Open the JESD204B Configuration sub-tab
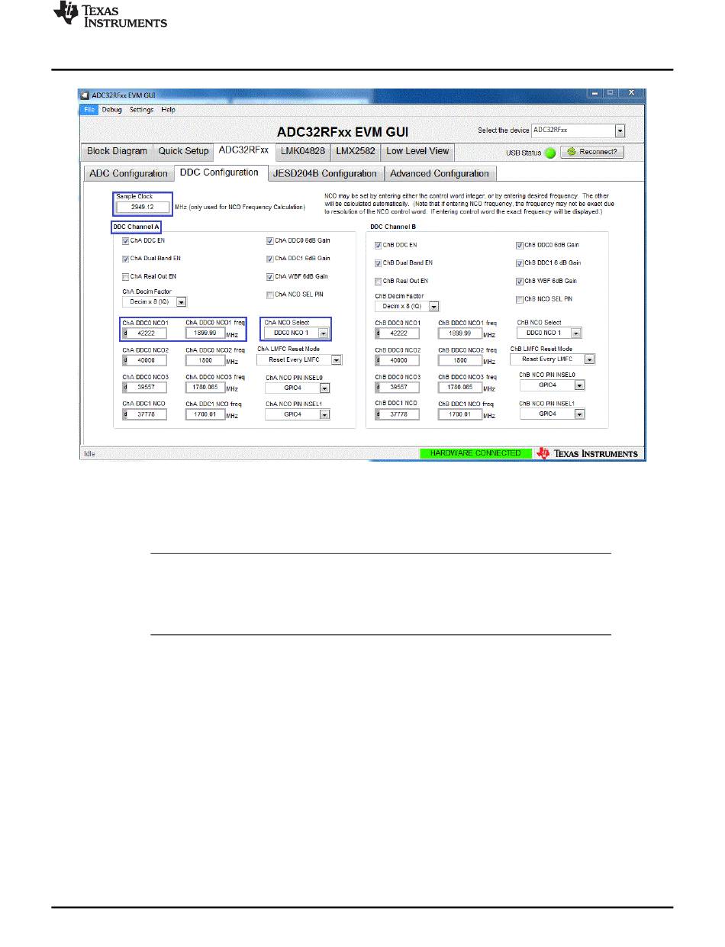Viewport: 725px width, 947px height. tap(326, 174)
